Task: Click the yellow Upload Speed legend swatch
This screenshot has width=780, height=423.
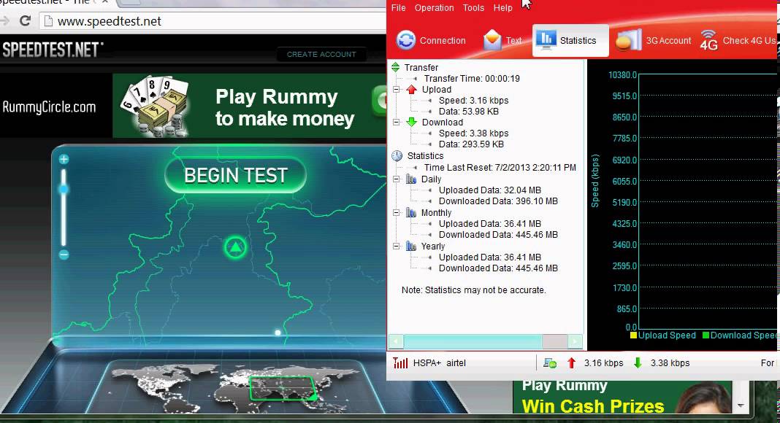Action: [x=633, y=335]
